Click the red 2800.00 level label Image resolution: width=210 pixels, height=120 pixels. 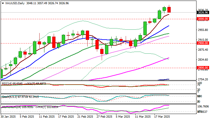(x=203, y=68)
